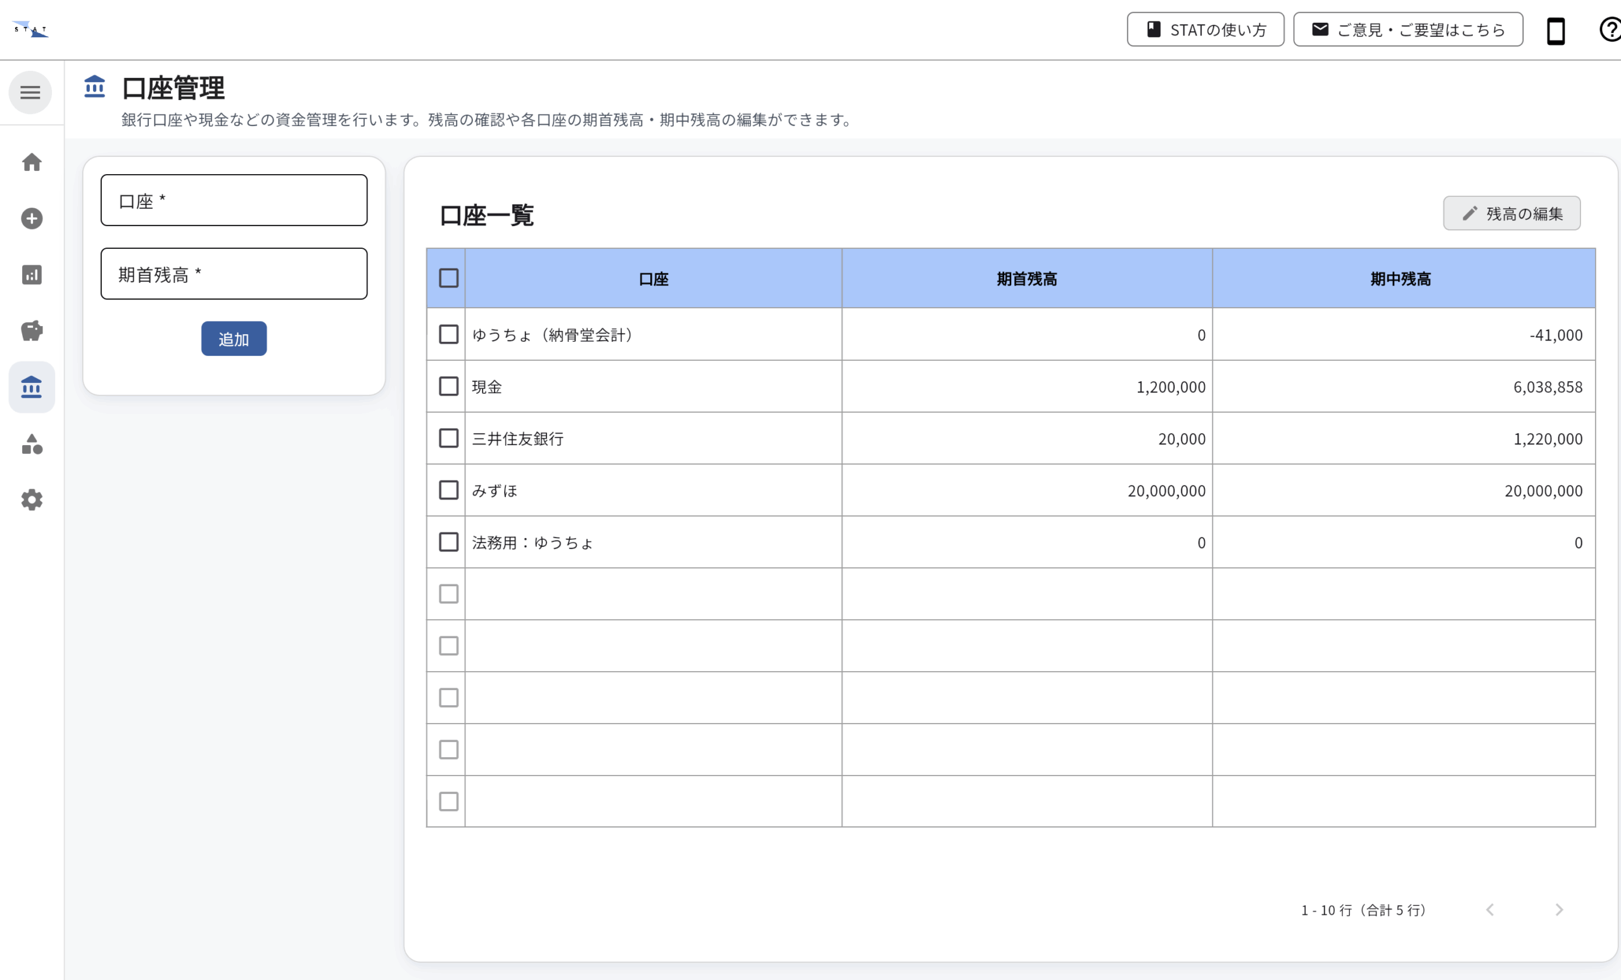Open the piggy bank sidebar icon

32,330
